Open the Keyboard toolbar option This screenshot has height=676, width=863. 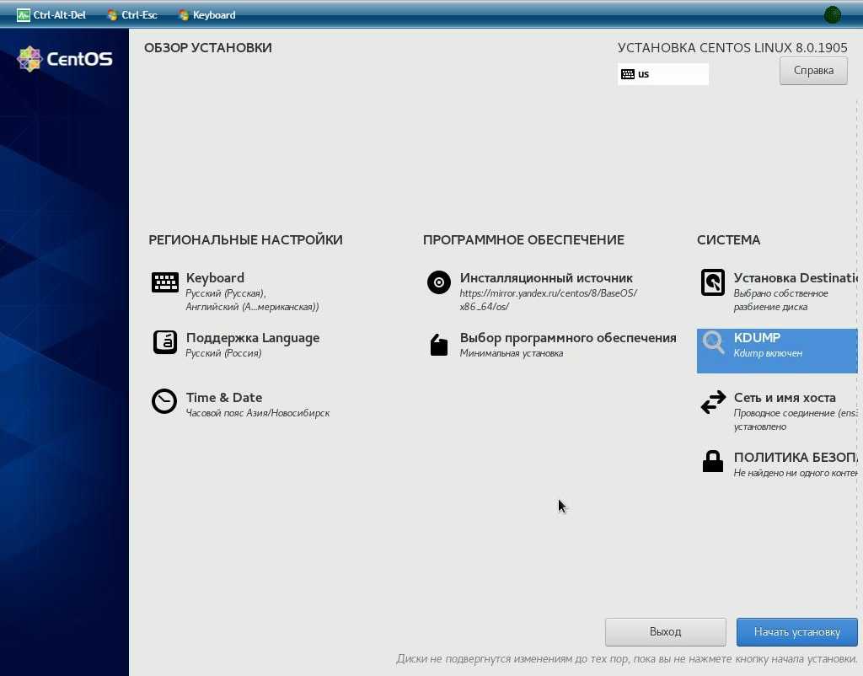(207, 15)
